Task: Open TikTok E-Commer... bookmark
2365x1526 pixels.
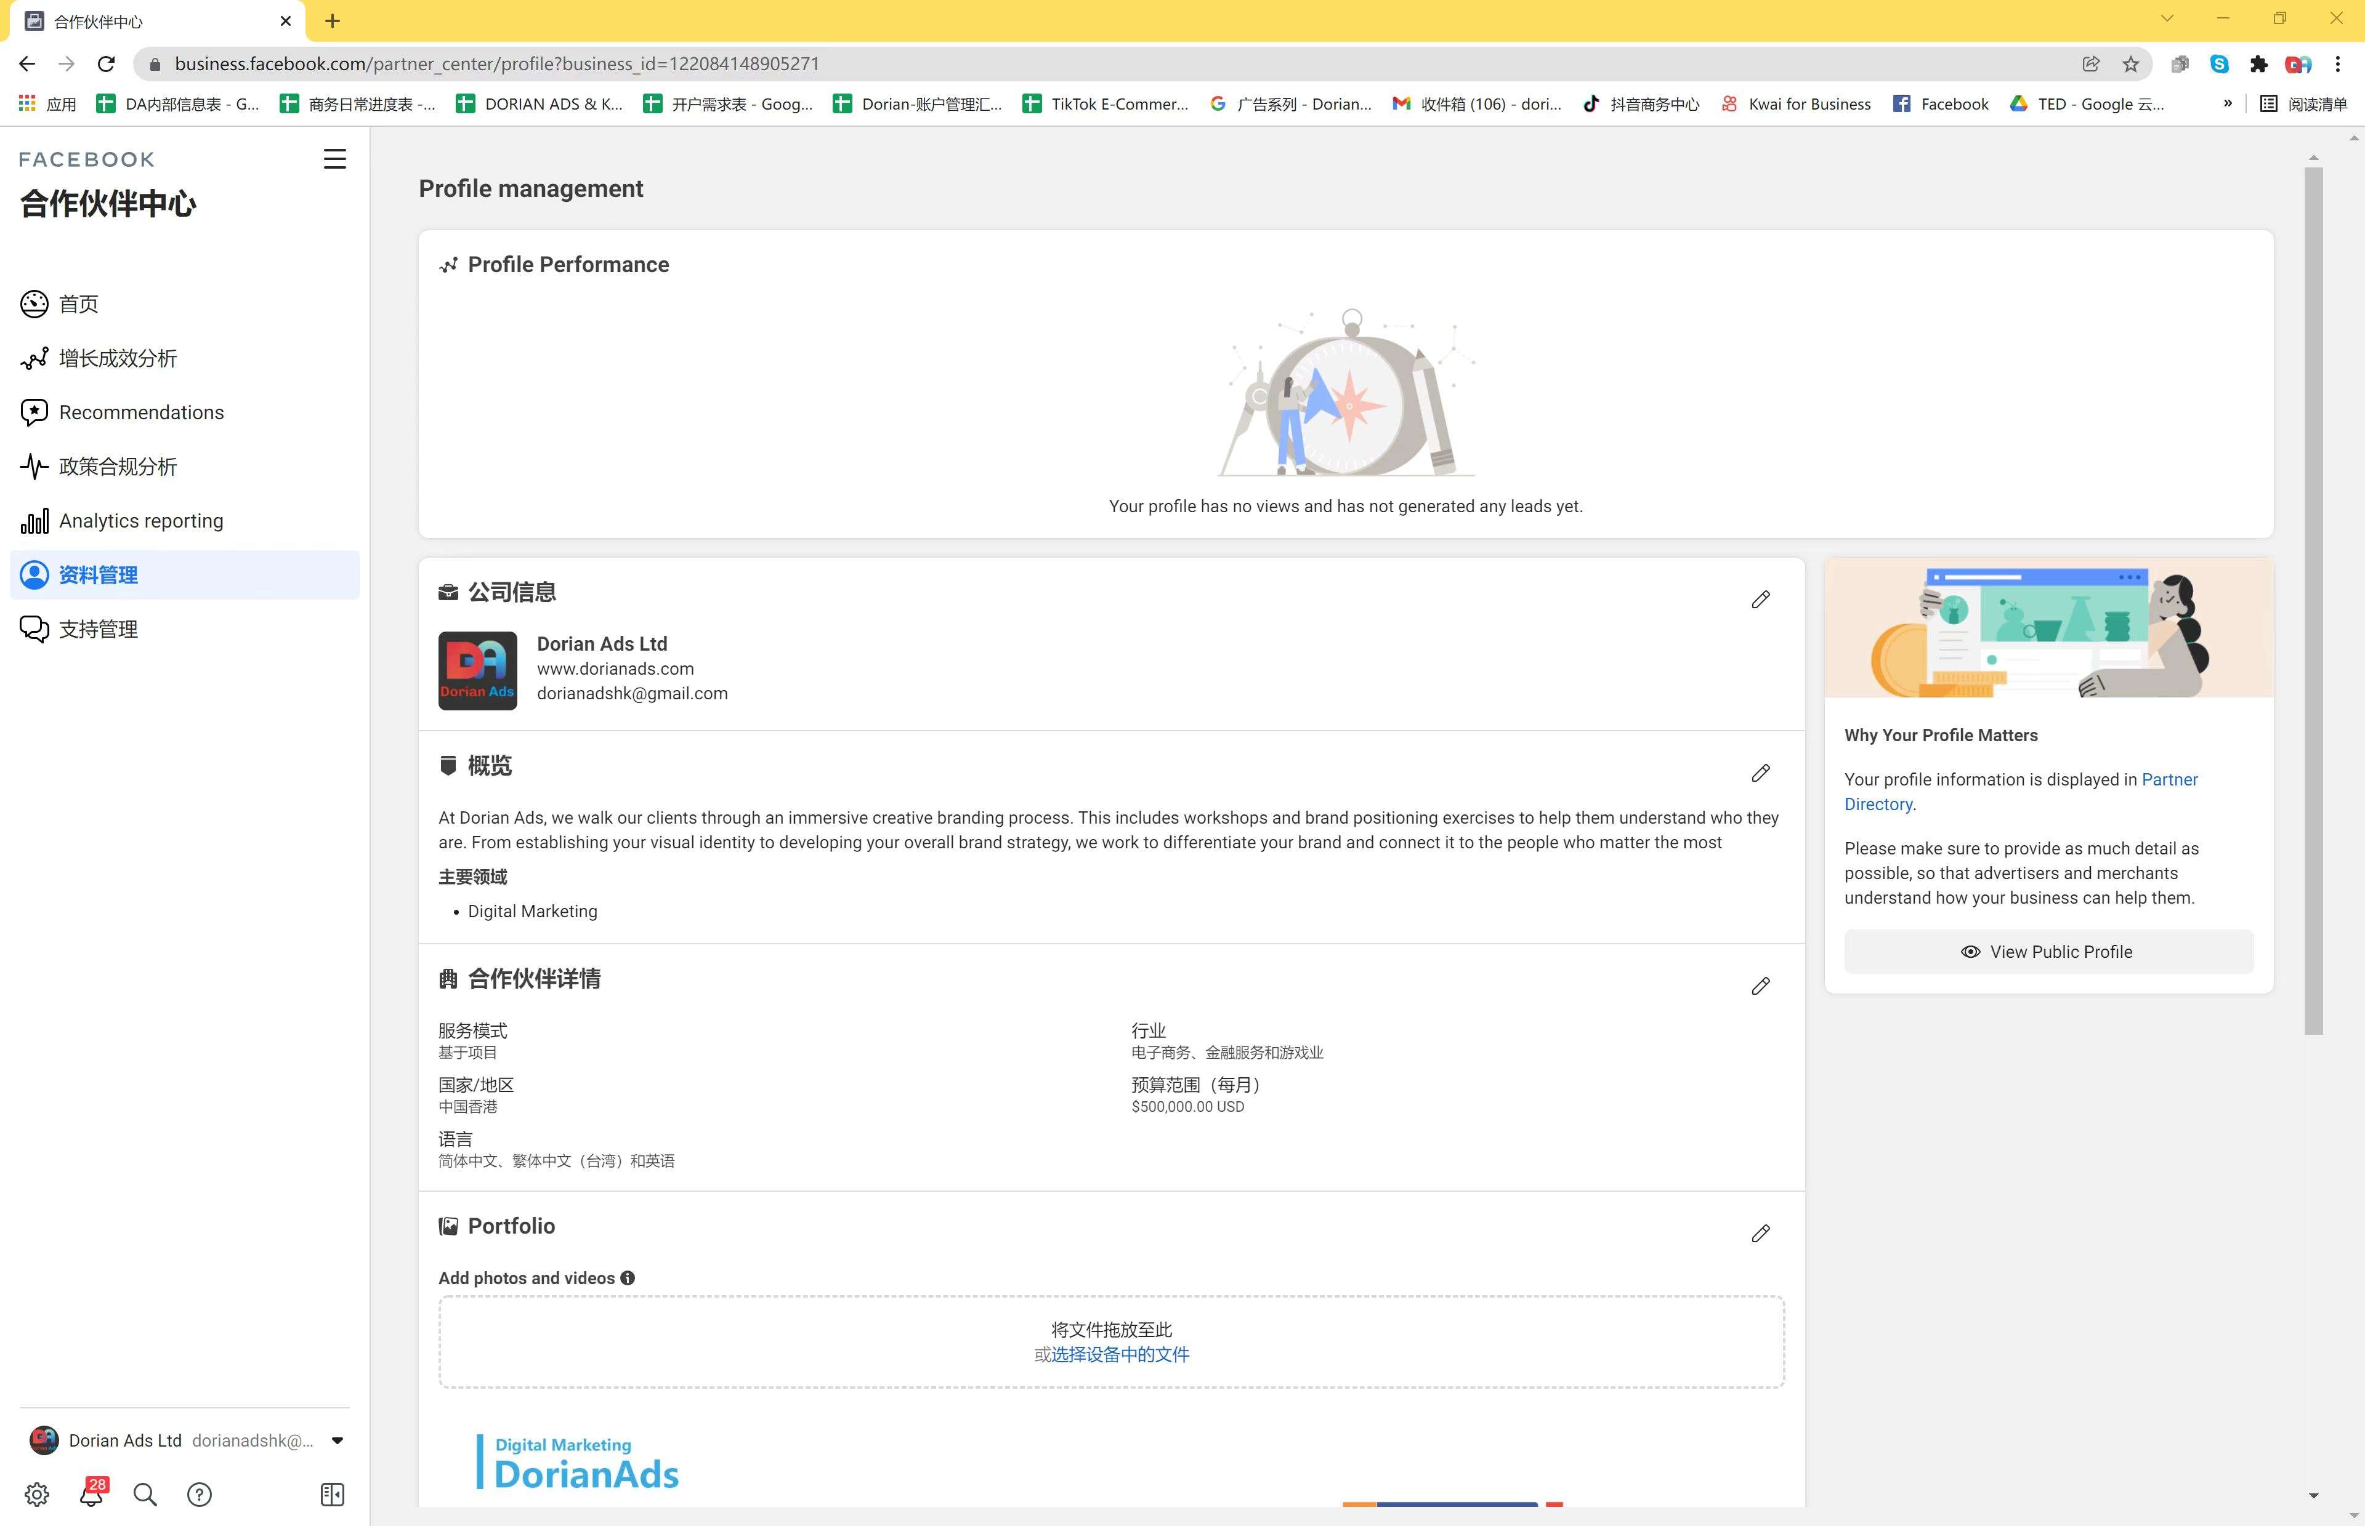Action: pos(1106,103)
